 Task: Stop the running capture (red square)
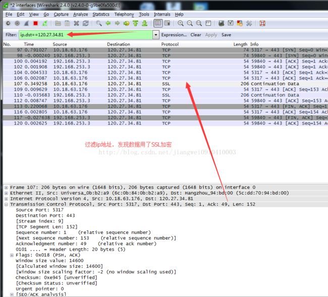pos(35,23)
